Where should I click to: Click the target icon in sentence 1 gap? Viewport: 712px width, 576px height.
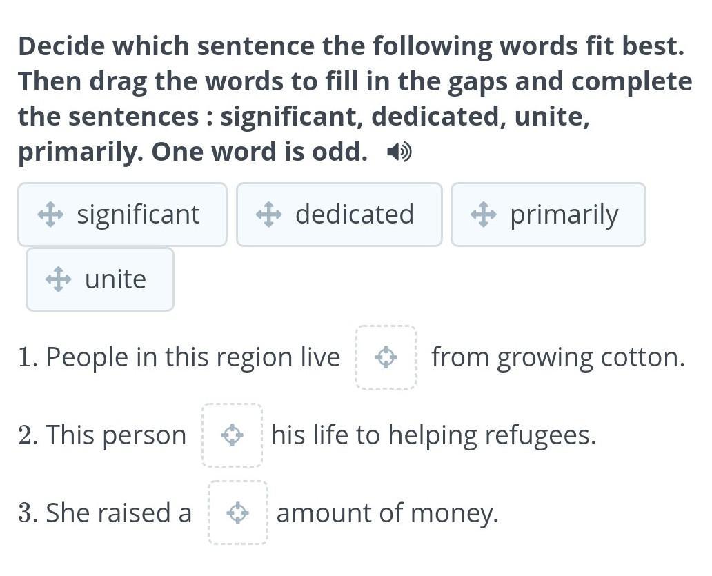coord(386,357)
